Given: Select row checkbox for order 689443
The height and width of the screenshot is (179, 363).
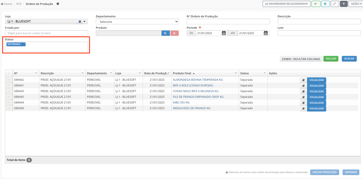Looking at the screenshot, I should click(9, 91).
